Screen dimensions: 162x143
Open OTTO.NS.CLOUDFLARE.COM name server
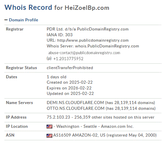pyautogui.click(x=76, y=108)
